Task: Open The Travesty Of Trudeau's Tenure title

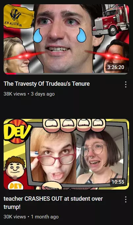Action: click(x=47, y=84)
